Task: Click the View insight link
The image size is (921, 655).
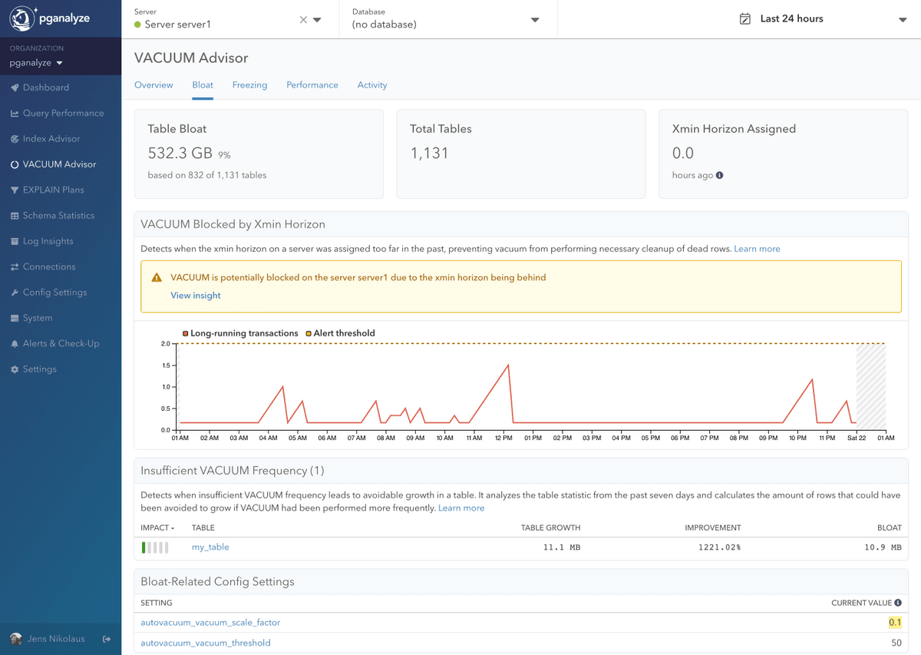Action: (196, 295)
